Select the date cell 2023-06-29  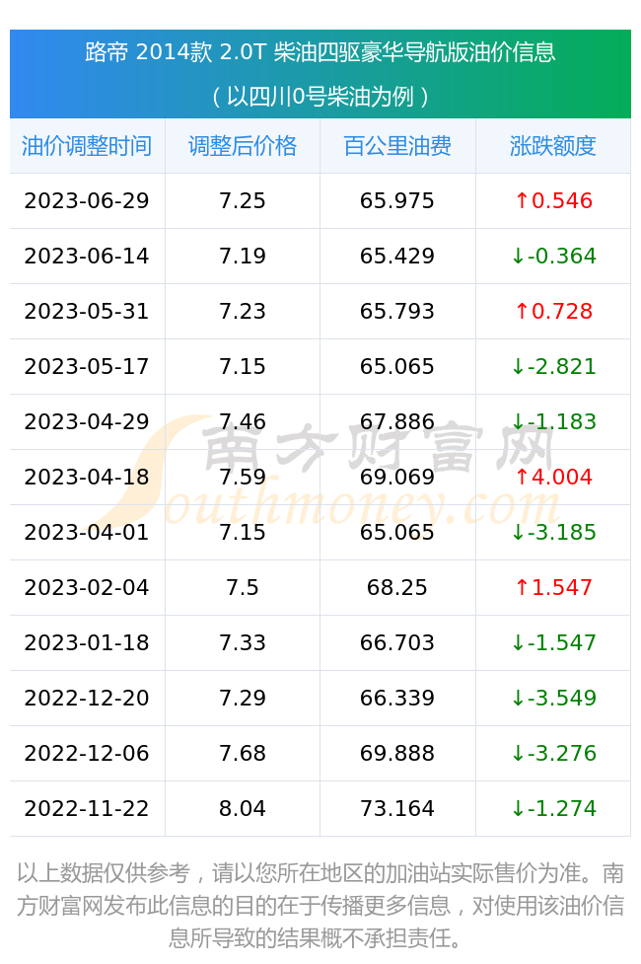87,201
